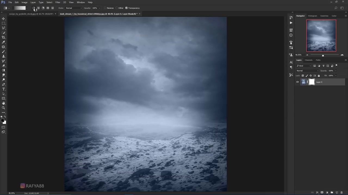Select the Dodge tool

(x=4, y=80)
